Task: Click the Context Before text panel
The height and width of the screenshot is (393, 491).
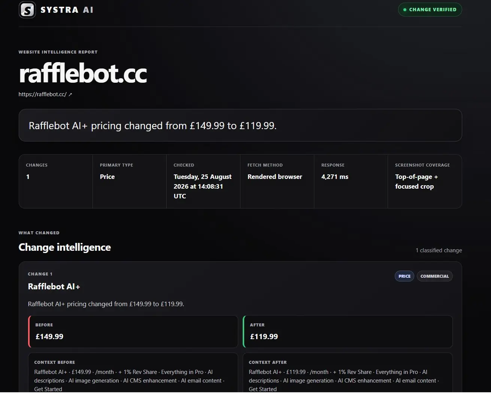Action: point(133,373)
